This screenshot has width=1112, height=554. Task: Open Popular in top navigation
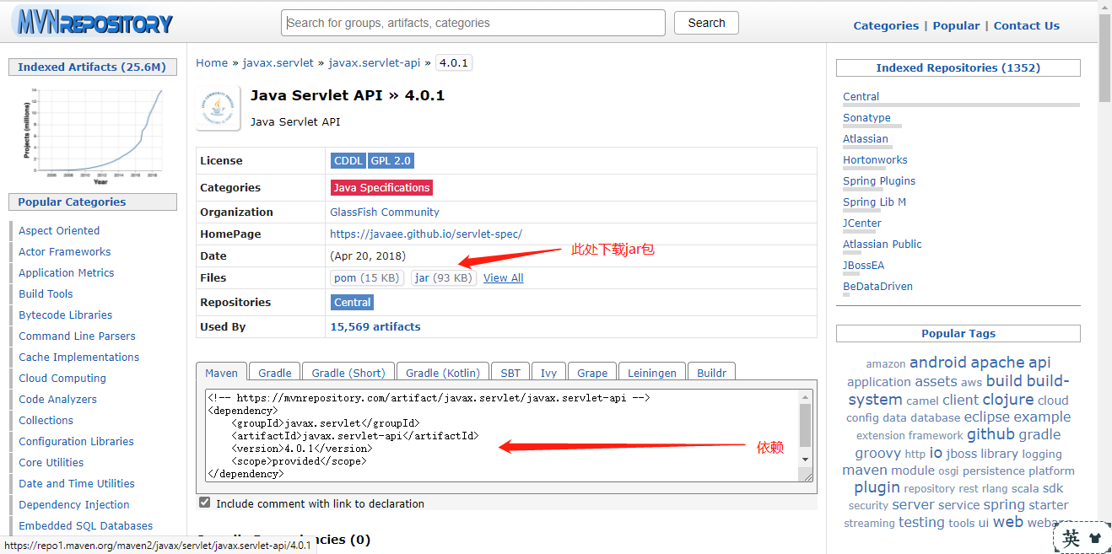[x=956, y=25]
